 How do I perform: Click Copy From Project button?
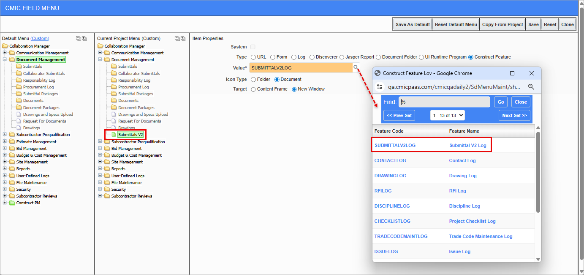[x=503, y=24]
